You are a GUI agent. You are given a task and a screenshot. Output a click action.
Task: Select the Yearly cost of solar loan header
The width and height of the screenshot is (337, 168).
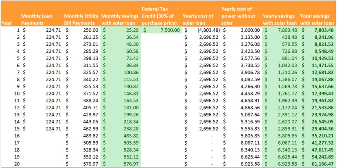click(198, 19)
